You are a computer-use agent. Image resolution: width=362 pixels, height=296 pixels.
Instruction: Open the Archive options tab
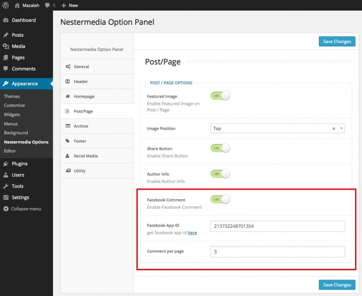tap(97, 126)
